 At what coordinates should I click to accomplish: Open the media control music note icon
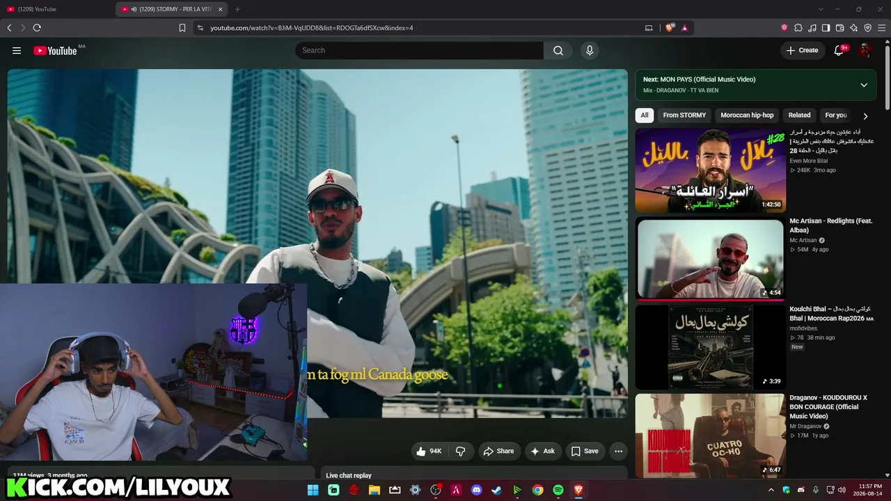(812, 28)
